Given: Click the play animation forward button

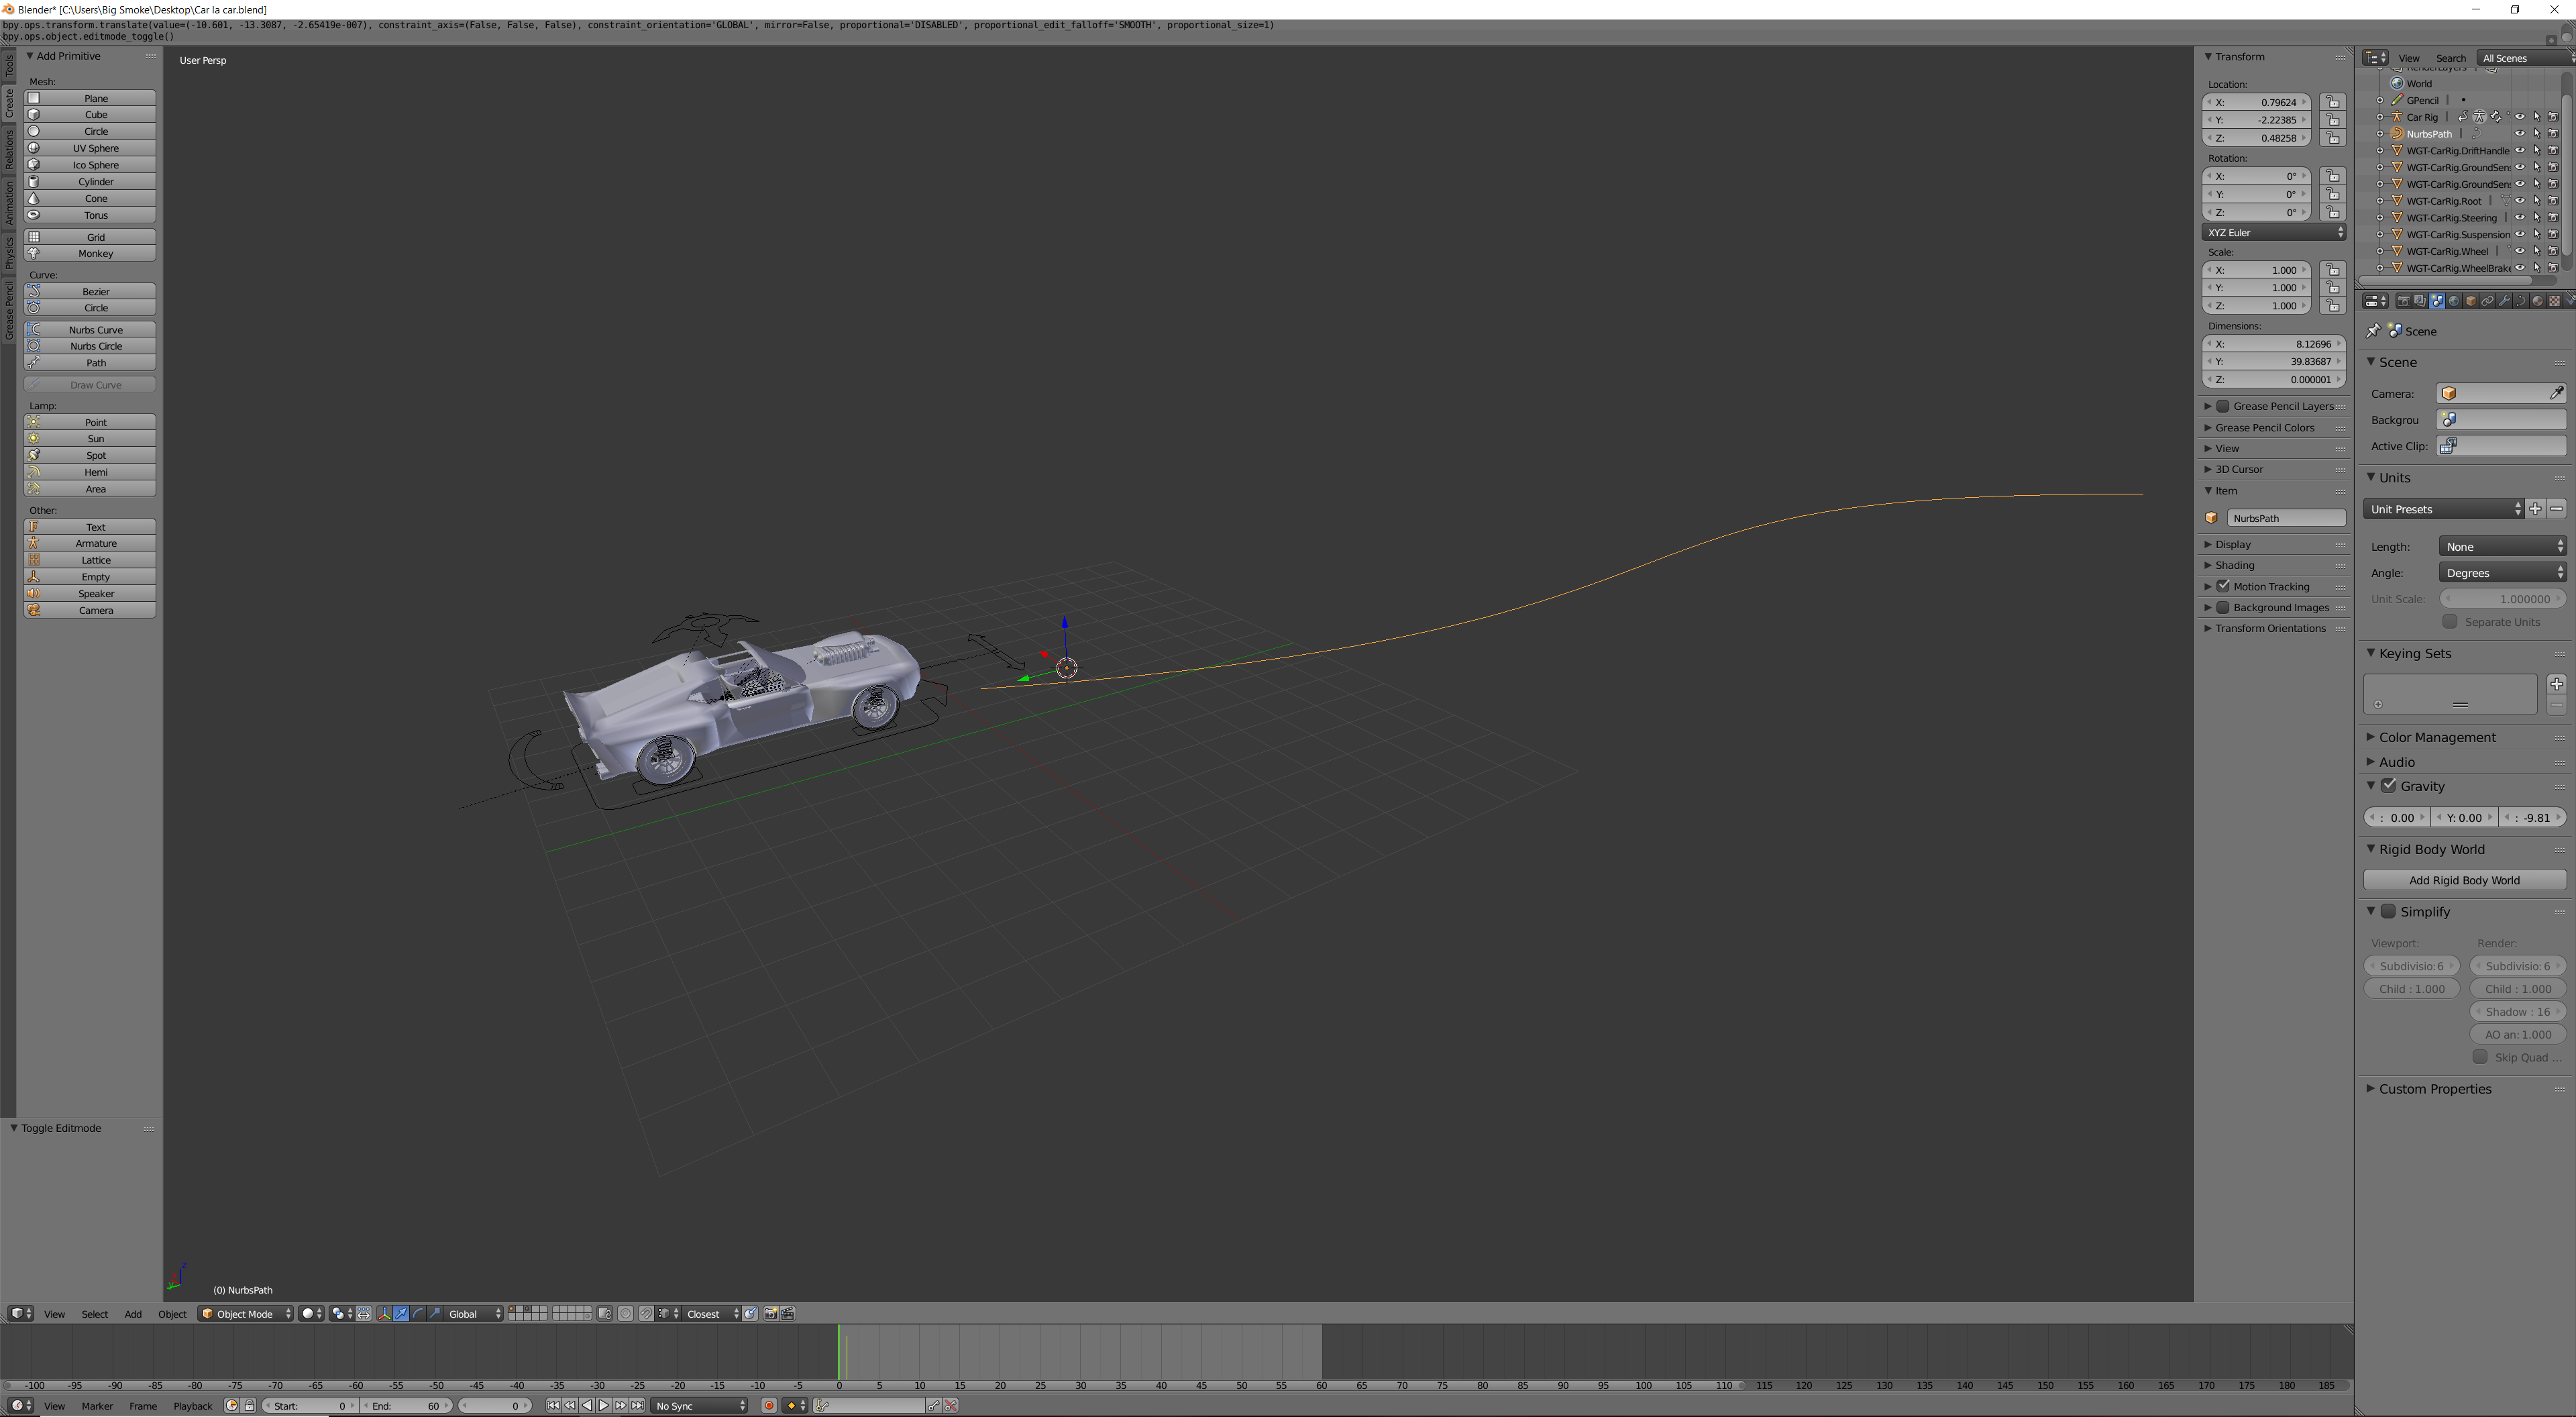Looking at the screenshot, I should (604, 1406).
